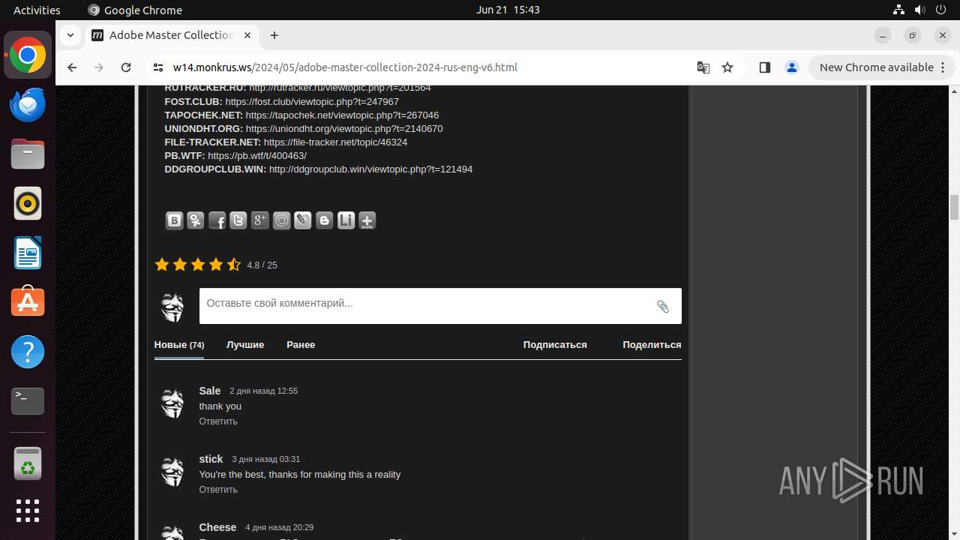Viewport: 960px width, 540px height.
Task: Reload the current page
Action: pos(126,67)
